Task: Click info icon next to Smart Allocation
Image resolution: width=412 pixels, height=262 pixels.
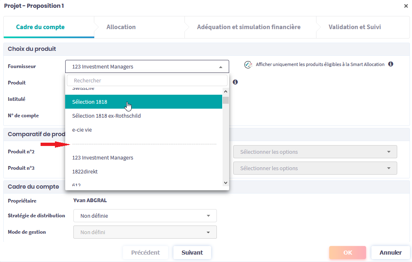Action: [x=391, y=64]
